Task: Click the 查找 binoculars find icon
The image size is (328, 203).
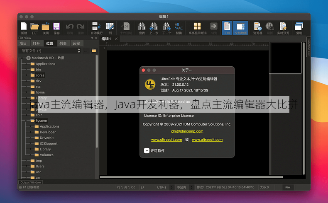Action: [142, 26]
